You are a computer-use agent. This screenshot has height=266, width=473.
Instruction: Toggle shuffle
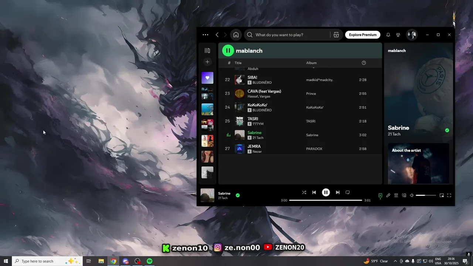(304, 192)
